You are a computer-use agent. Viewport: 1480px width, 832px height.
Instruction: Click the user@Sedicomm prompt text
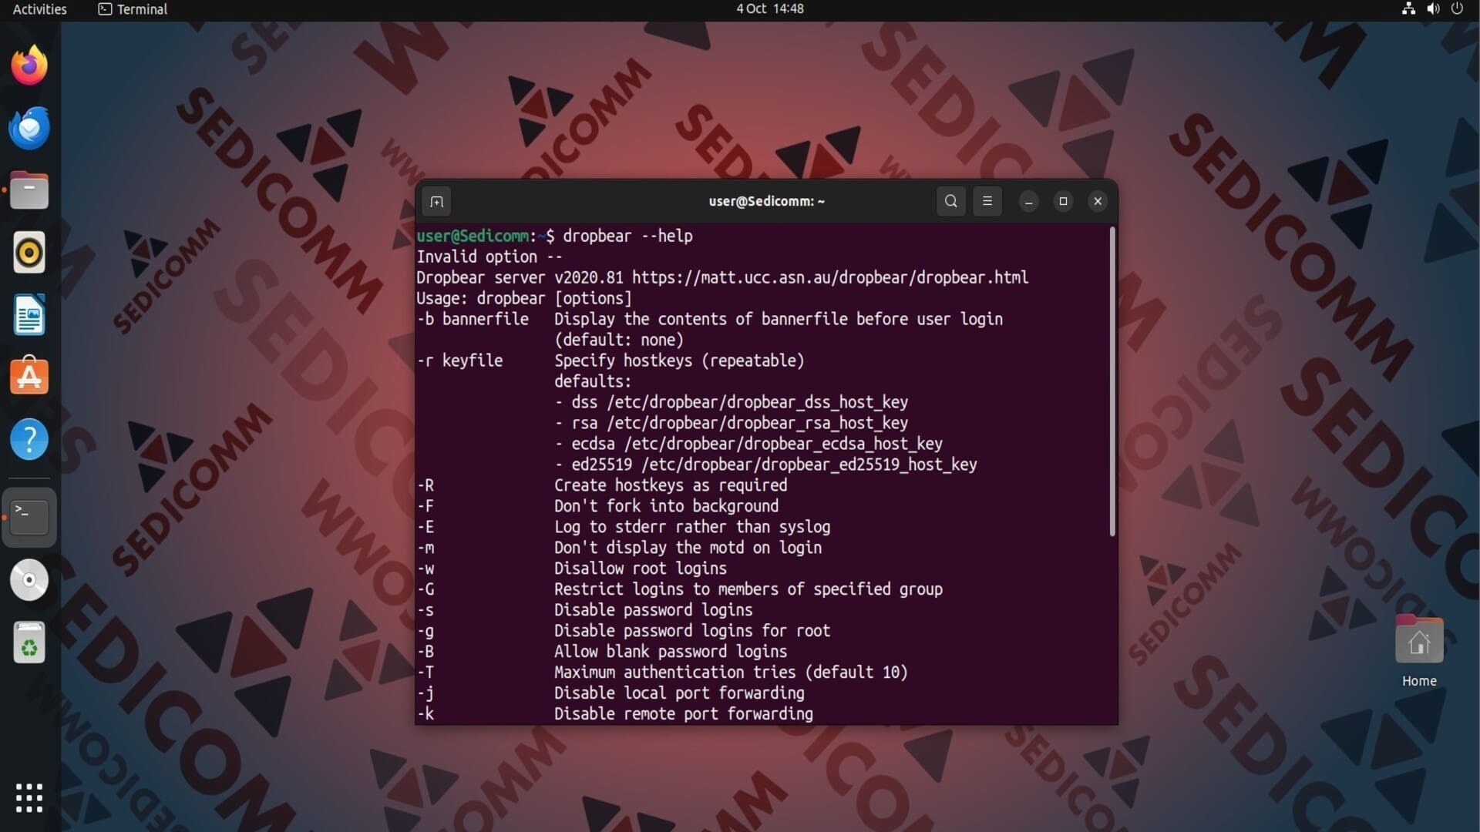[473, 236]
